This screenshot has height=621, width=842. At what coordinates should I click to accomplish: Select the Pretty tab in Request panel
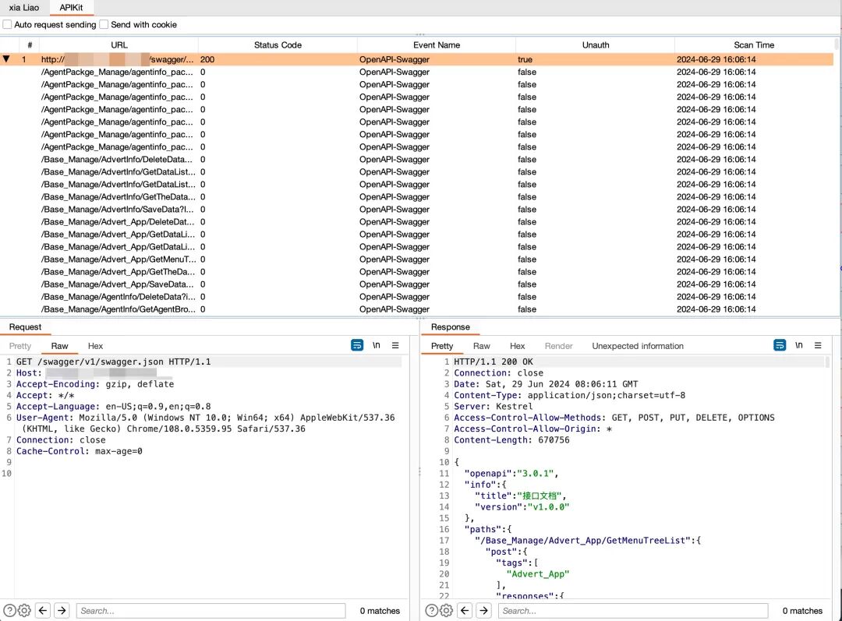pyautogui.click(x=20, y=346)
